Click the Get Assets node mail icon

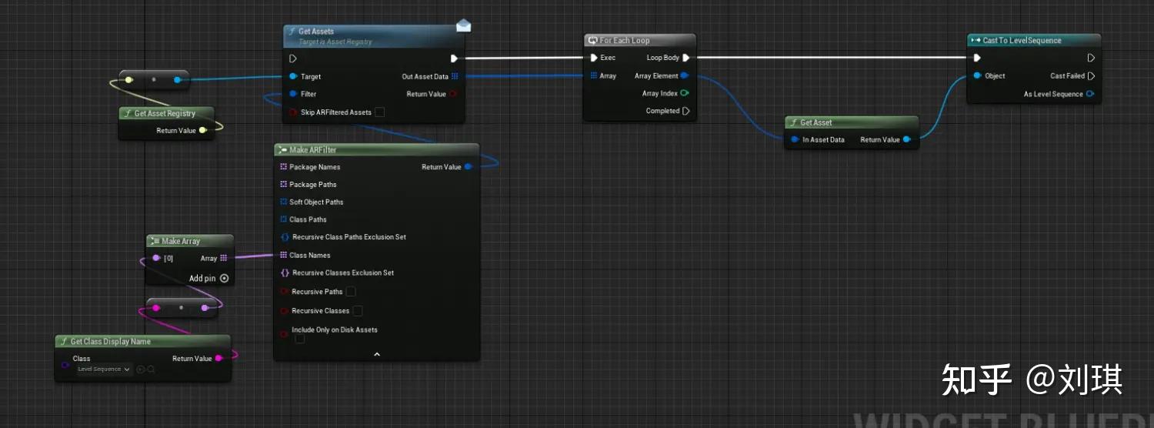pyautogui.click(x=463, y=25)
